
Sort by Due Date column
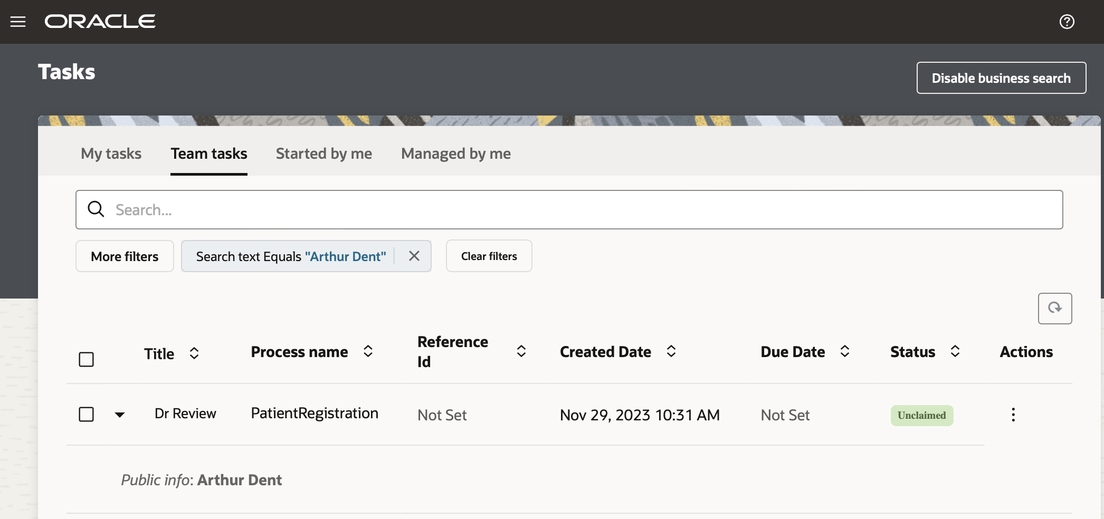845,351
